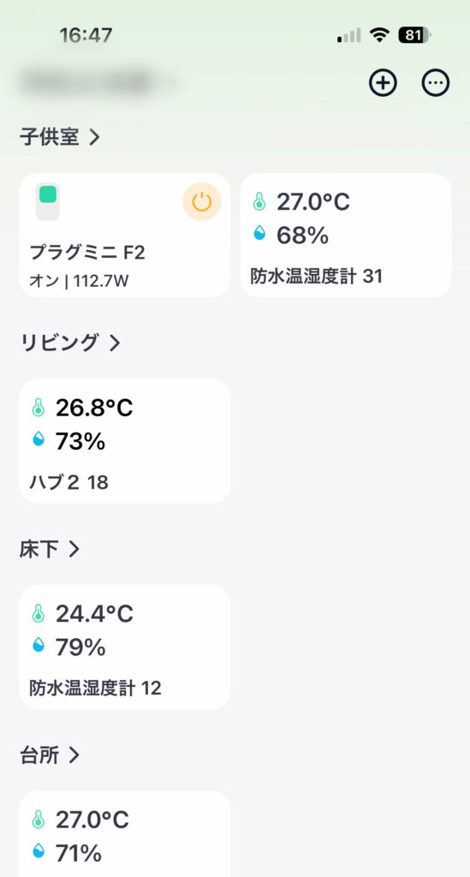
Task: Toggle power on プラグミニ F2
Action: (202, 202)
